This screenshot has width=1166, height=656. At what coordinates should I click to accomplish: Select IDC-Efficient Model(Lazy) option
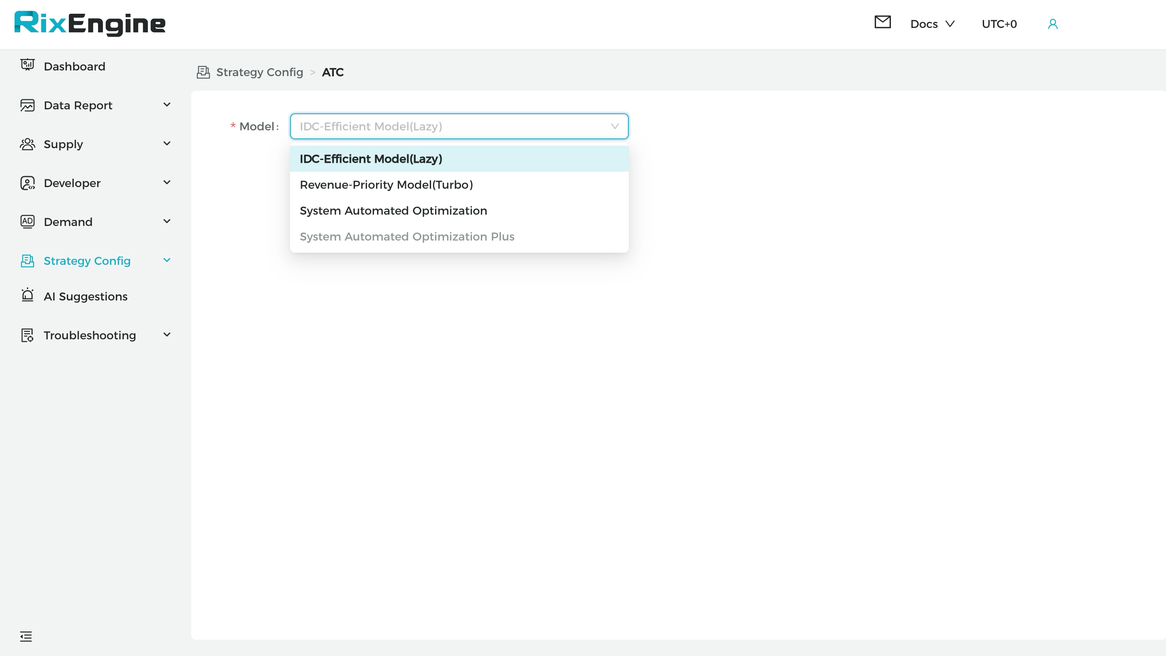[x=459, y=159]
